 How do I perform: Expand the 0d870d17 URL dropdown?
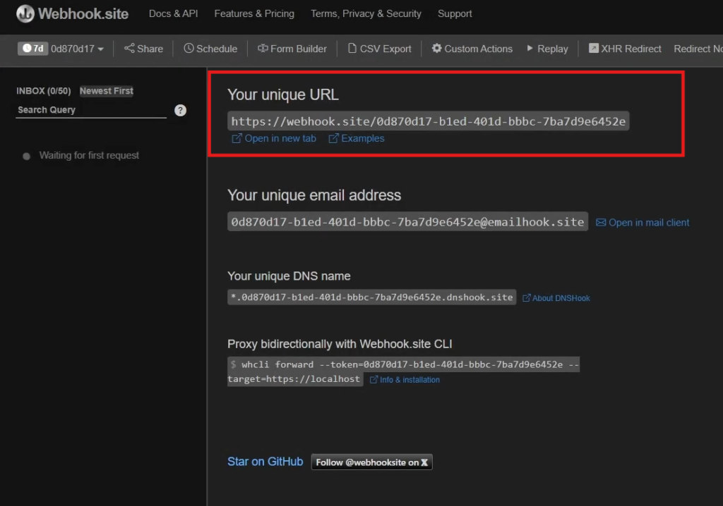tap(77, 49)
